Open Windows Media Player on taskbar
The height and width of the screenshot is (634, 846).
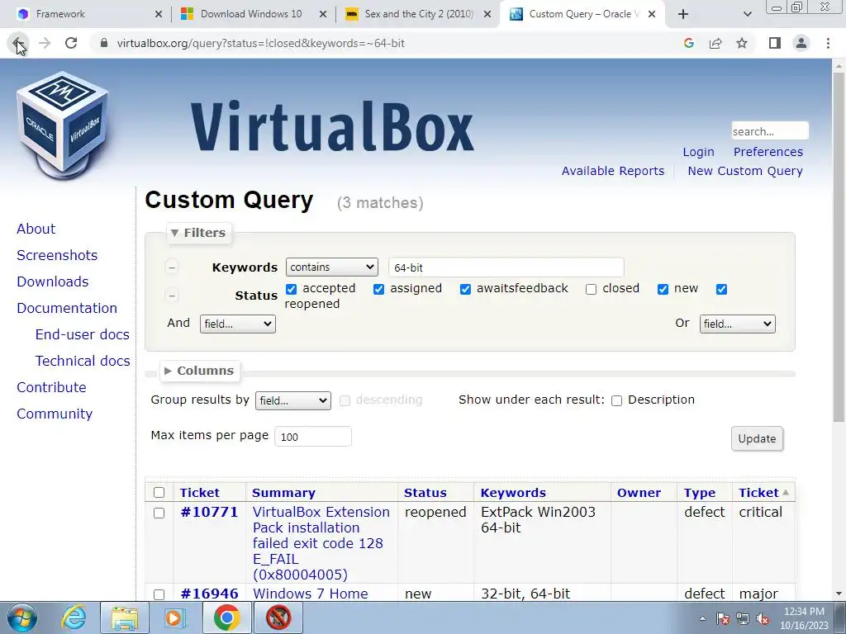[x=175, y=617]
